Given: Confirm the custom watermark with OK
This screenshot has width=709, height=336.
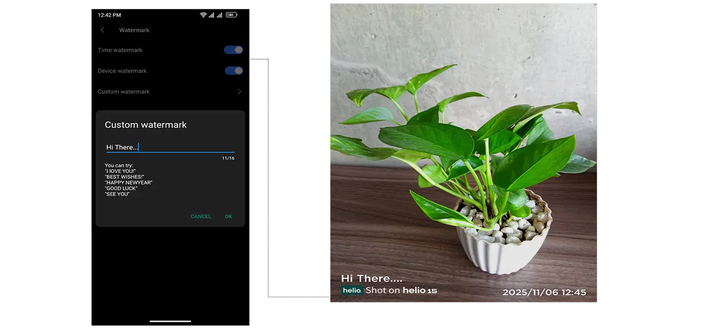Looking at the screenshot, I should pyautogui.click(x=228, y=216).
